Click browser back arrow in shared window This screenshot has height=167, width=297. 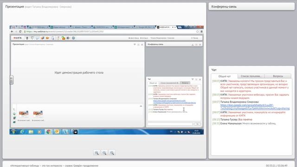click(x=12, y=32)
